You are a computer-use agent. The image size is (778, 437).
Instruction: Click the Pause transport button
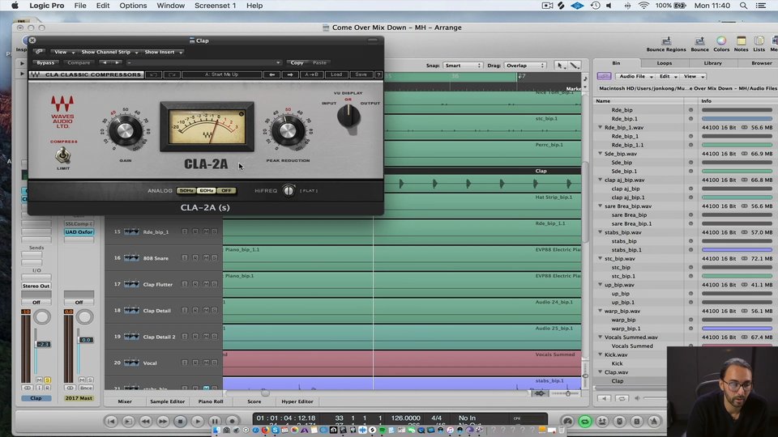point(215,421)
